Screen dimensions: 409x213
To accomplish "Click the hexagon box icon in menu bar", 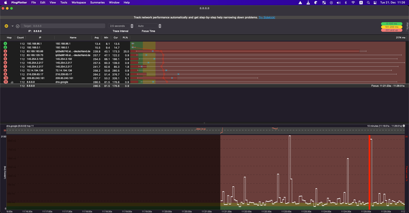I will click(316, 2).
